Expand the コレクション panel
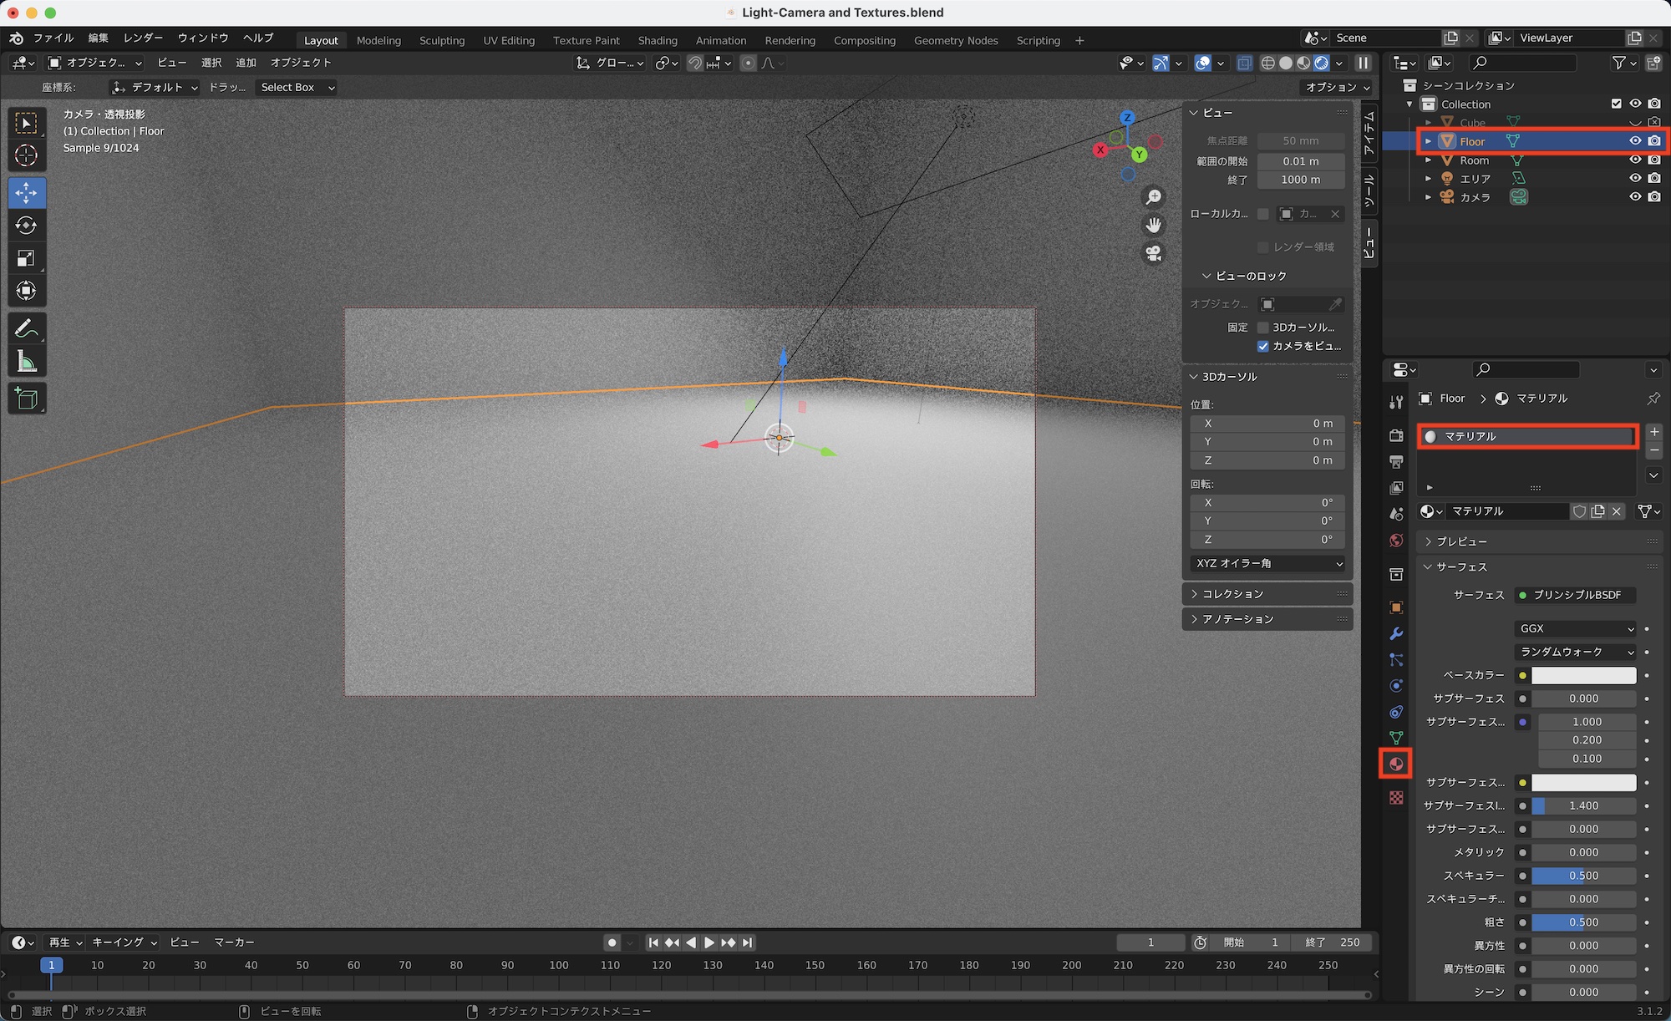The width and height of the screenshot is (1671, 1021). (x=1233, y=594)
